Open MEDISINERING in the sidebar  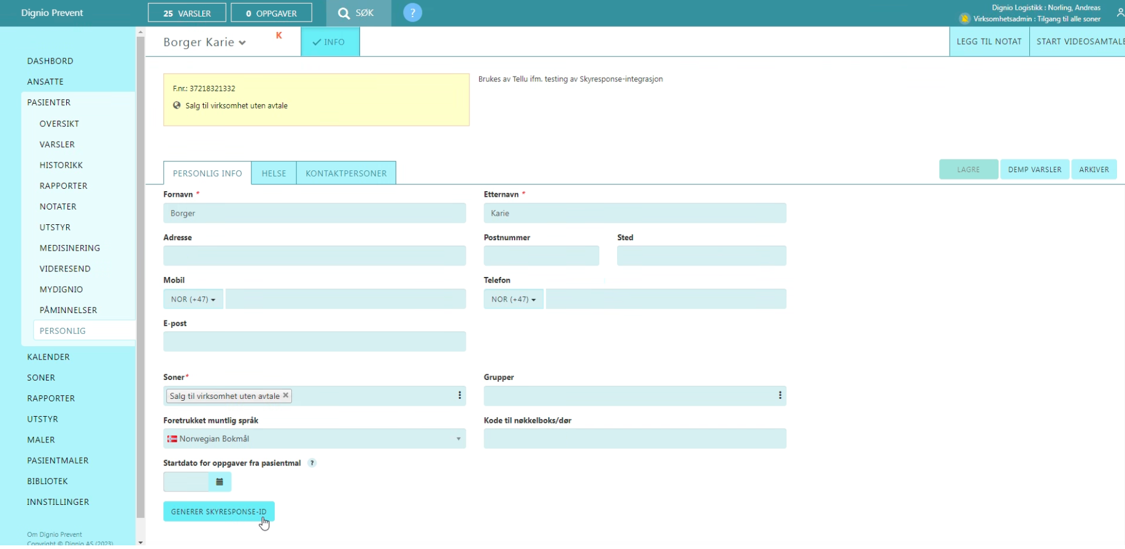pyautogui.click(x=70, y=248)
